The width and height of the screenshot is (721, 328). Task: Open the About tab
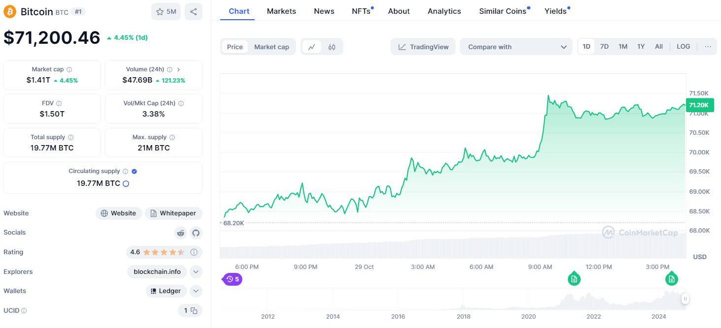[x=399, y=11]
